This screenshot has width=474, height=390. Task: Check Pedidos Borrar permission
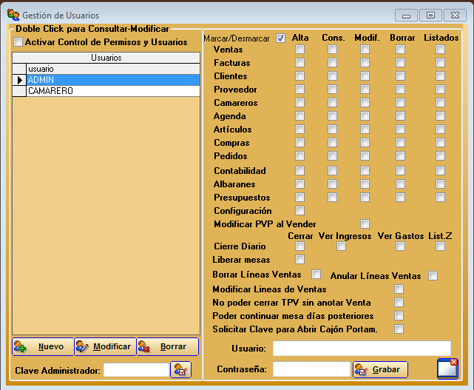(x=400, y=156)
